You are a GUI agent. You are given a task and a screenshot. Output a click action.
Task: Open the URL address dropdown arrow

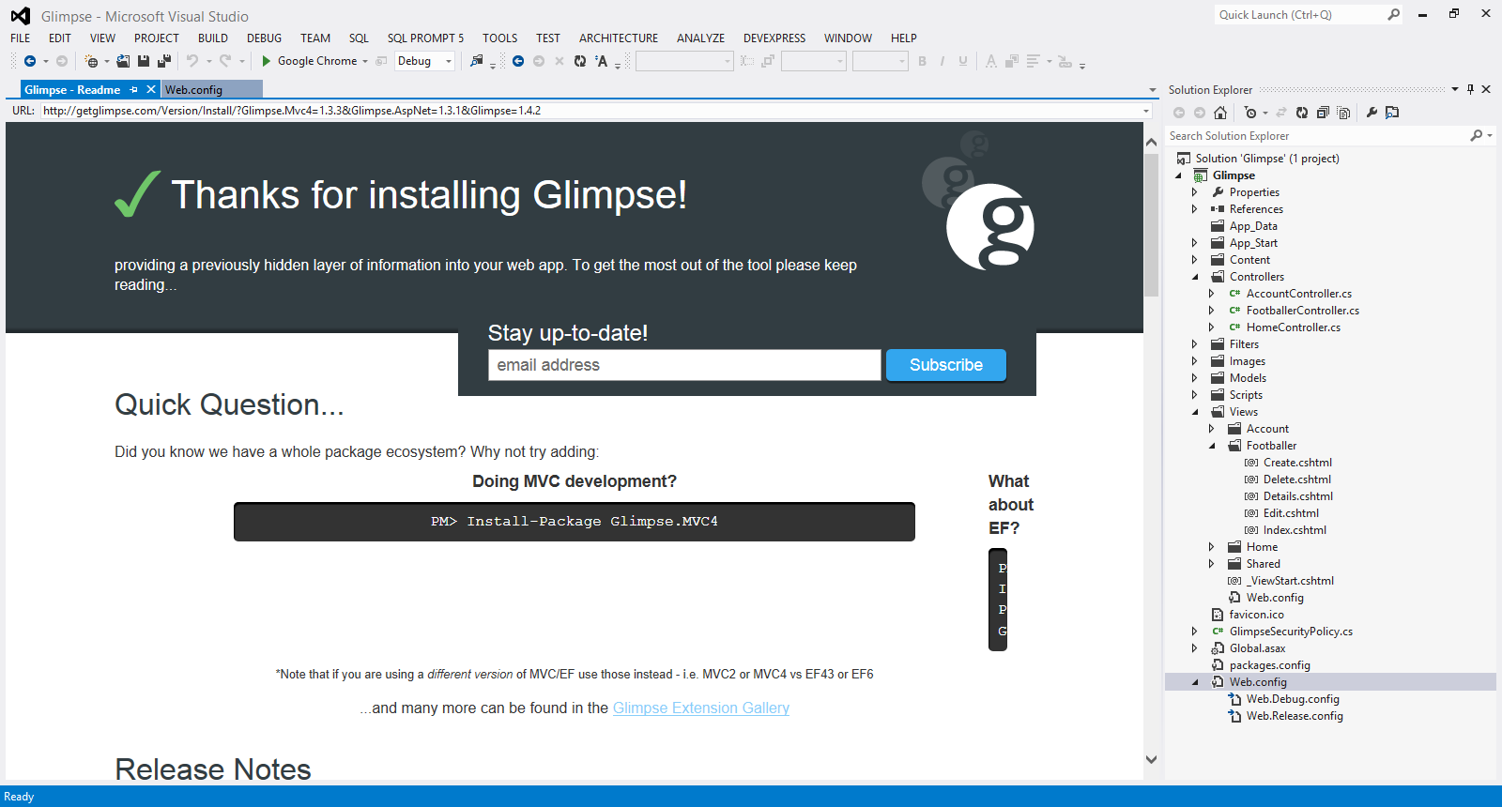[x=1146, y=111]
